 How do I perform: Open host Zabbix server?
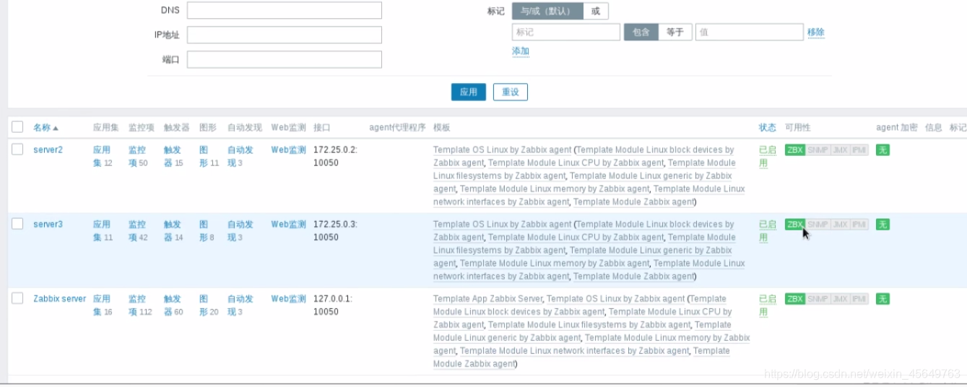click(x=59, y=298)
